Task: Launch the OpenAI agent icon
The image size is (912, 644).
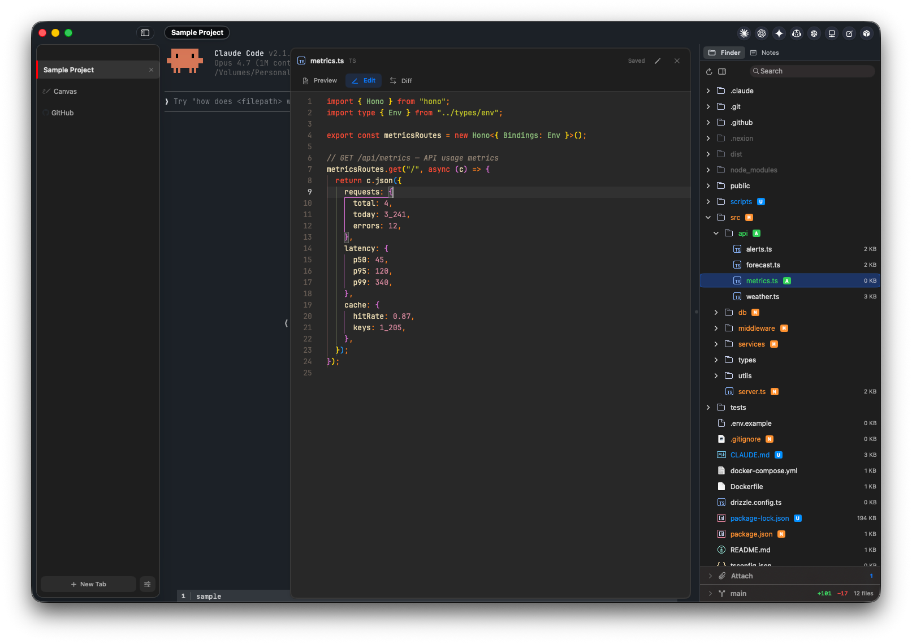Action: point(762,33)
